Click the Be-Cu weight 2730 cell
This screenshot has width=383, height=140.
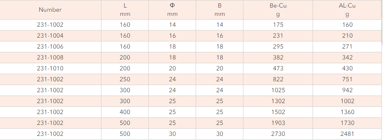(278, 134)
